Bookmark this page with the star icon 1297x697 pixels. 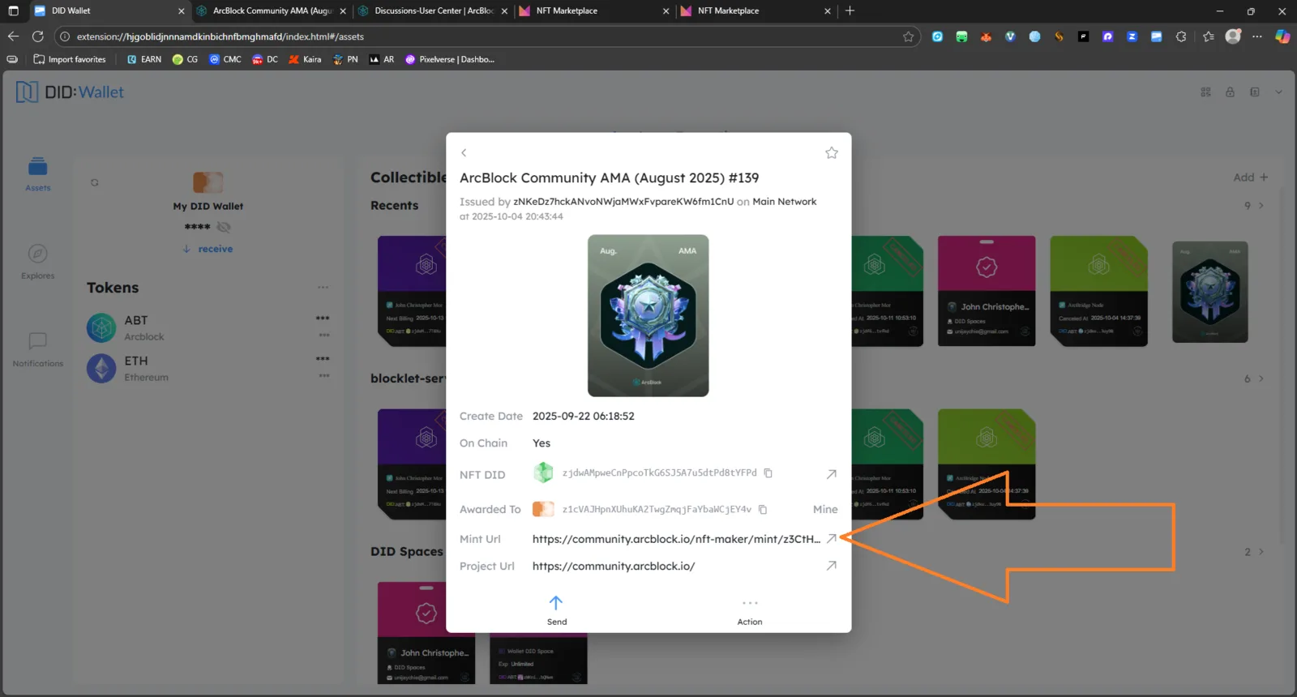(908, 36)
